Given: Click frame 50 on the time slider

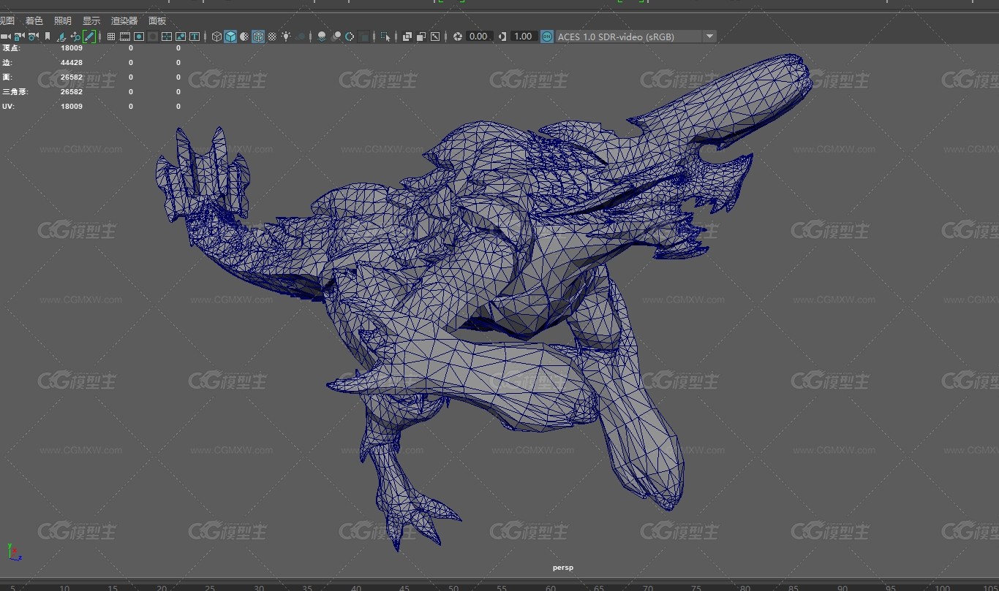Looking at the screenshot, I should 453,588.
